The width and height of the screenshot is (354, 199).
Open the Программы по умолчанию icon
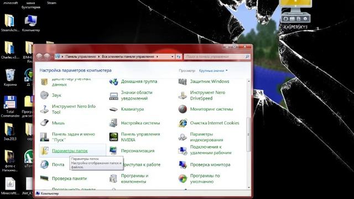pyautogui.click(x=183, y=179)
